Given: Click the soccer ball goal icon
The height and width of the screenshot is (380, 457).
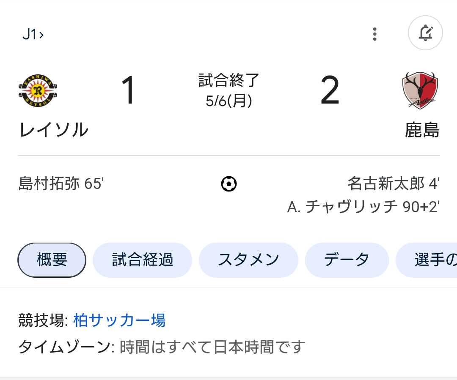Looking at the screenshot, I should [229, 184].
